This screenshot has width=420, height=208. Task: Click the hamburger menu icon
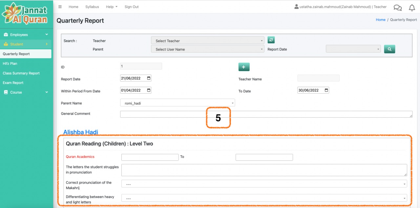click(60, 7)
